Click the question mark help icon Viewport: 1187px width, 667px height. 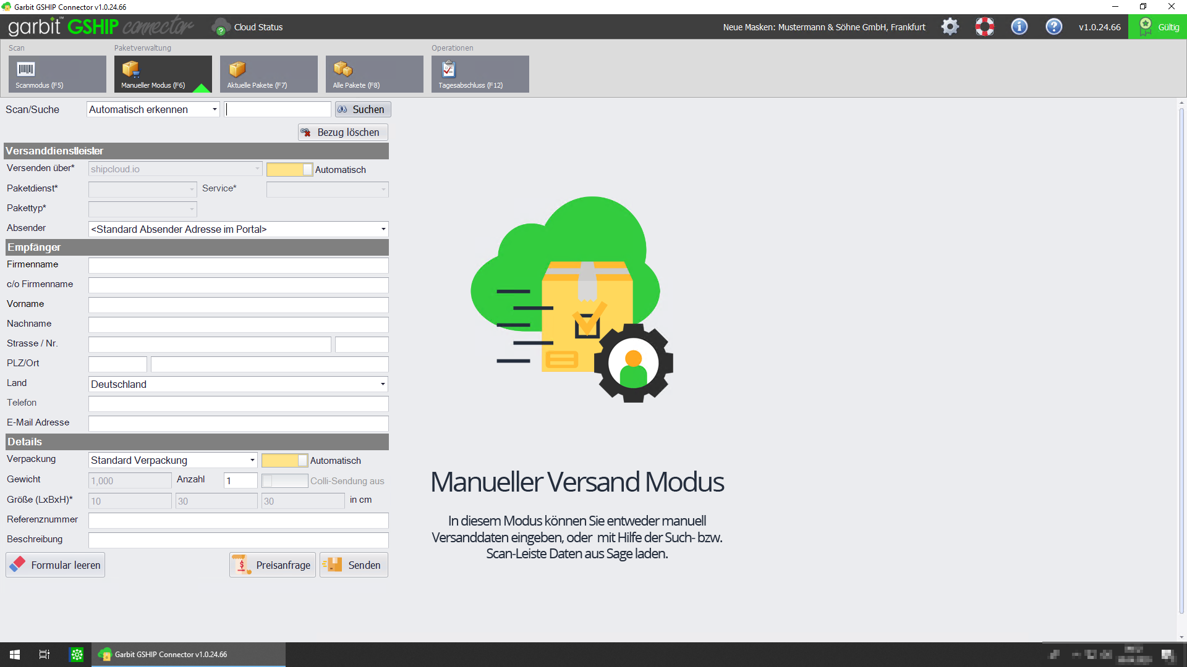click(1053, 27)
